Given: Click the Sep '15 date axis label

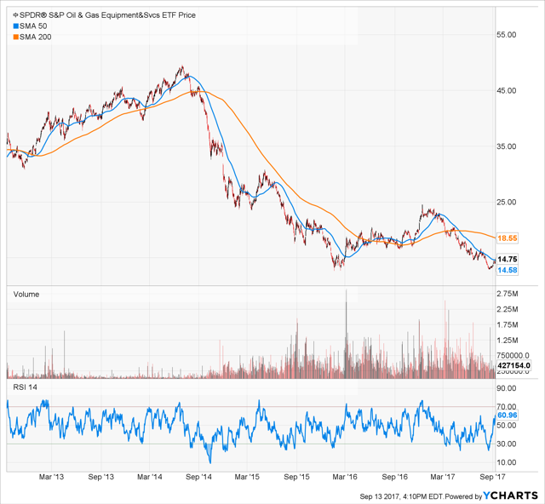Looking at the screenshot, I should [296, 477].
